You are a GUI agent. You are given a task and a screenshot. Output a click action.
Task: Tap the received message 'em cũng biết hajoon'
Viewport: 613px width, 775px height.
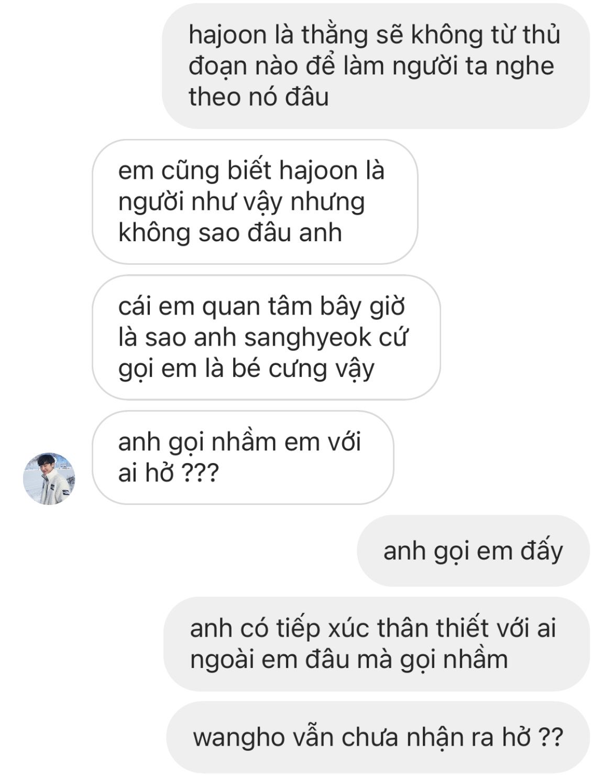pos(255,202)
